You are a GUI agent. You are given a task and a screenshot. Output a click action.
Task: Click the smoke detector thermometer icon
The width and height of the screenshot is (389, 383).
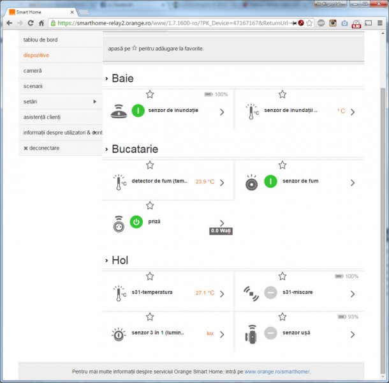119,182
